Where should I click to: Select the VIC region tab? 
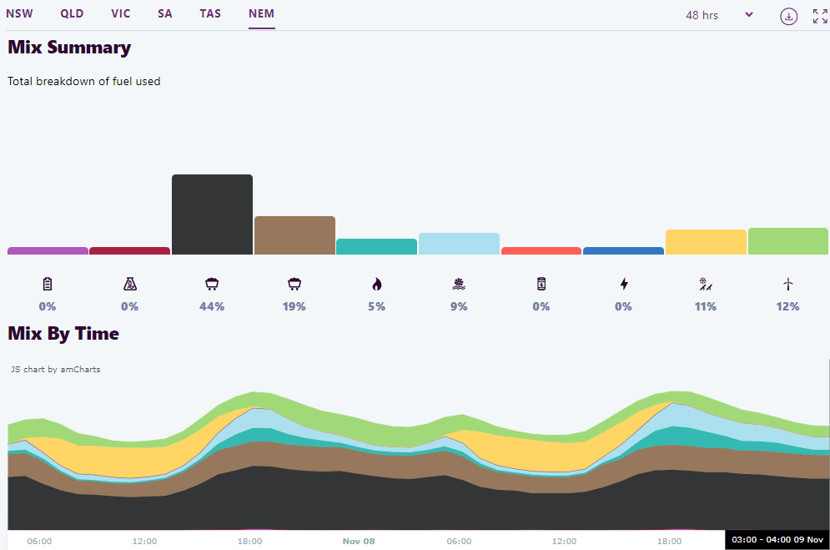(121, 14)
